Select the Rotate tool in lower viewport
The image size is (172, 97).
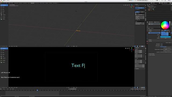pos(4,54)
